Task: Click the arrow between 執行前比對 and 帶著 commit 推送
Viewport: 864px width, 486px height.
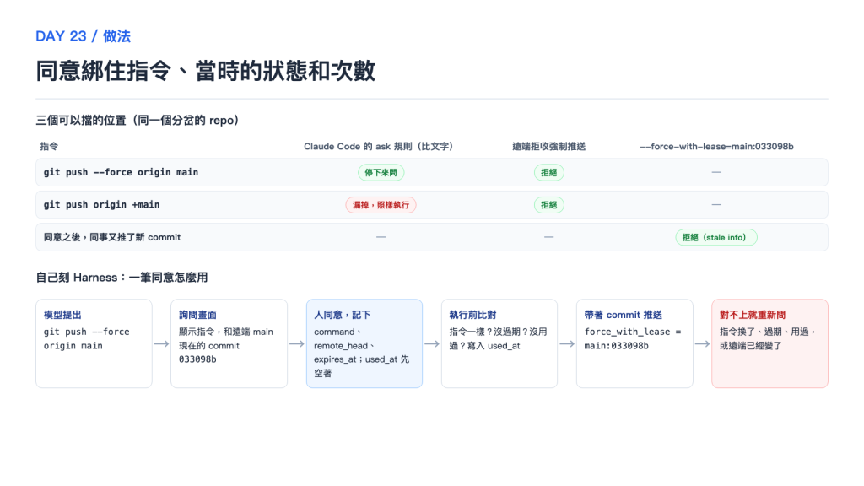Action: [x=567, y=344]
